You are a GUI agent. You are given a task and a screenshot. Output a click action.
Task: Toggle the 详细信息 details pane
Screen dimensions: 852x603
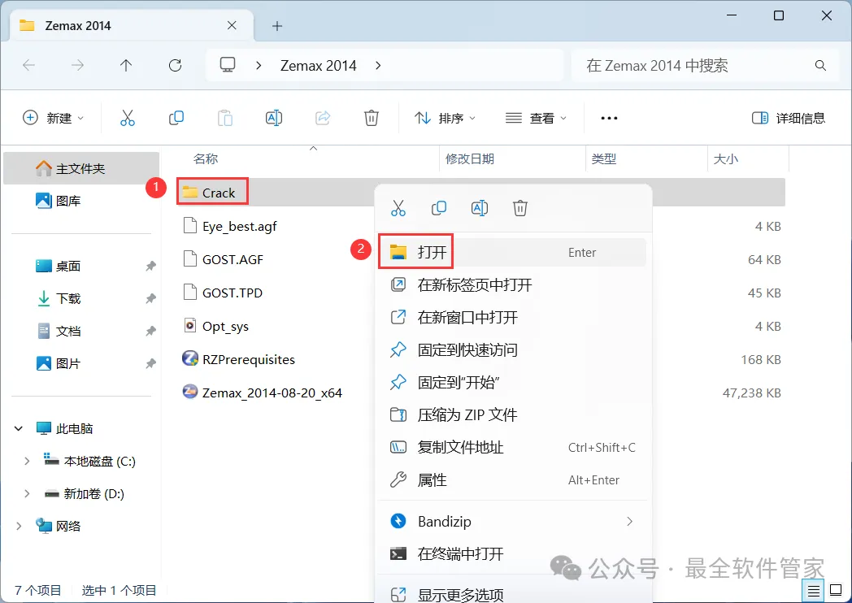click(x=789, y=118)
